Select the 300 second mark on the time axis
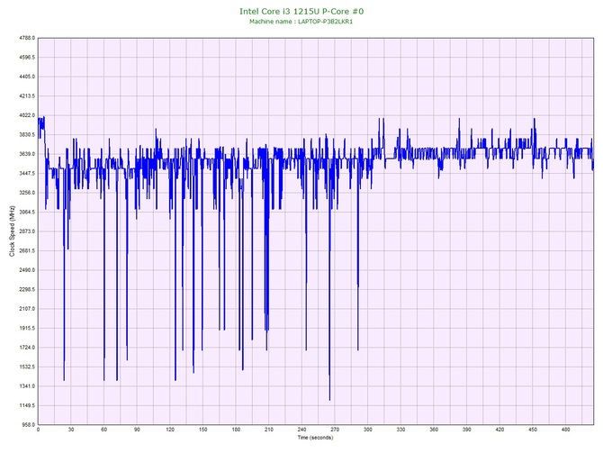This screenshot has height=453, width=603. pyautogui.click(x=367, y=430)
